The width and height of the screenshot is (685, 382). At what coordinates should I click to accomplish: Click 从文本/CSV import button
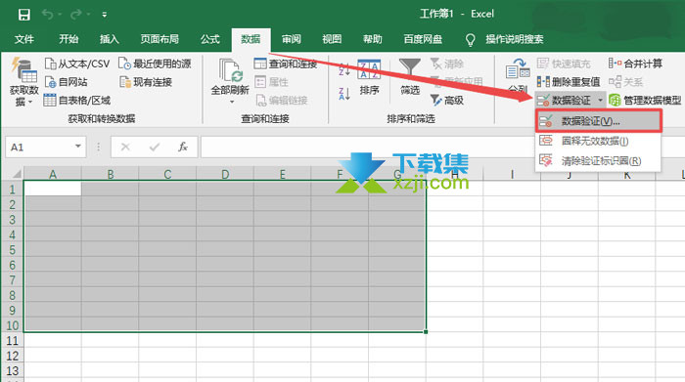[x=77, y=64]
